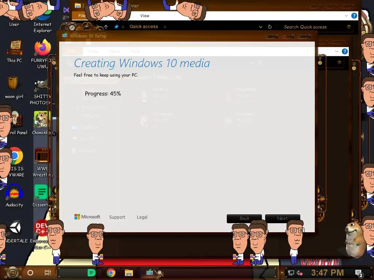This screenshot has height=280, width=374.
Task: Click the Back button in Setup
Action: coord(244,218)
